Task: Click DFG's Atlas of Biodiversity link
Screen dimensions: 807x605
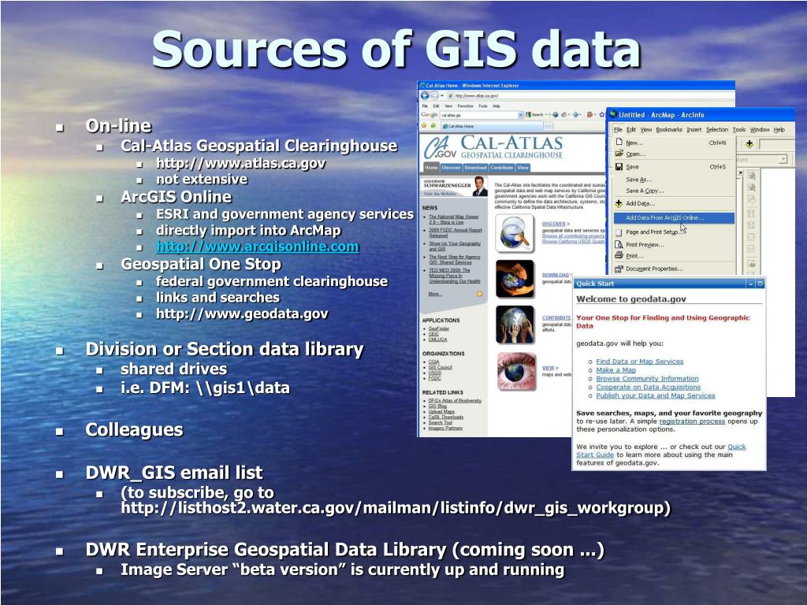Action: click(455, 400)
